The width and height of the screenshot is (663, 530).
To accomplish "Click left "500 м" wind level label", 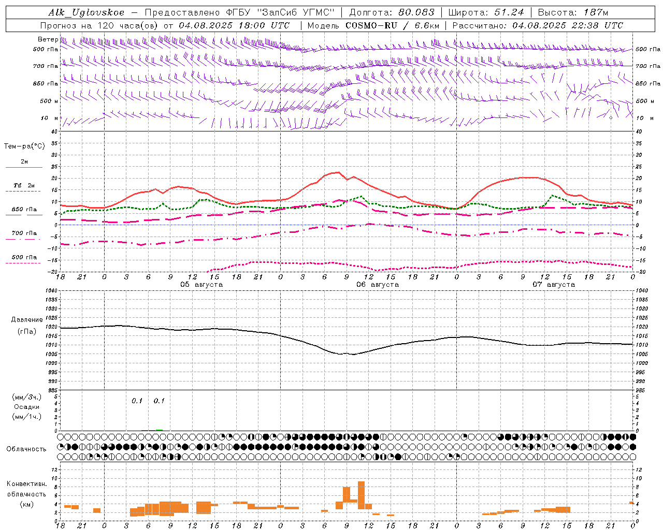I will [49, 101].
